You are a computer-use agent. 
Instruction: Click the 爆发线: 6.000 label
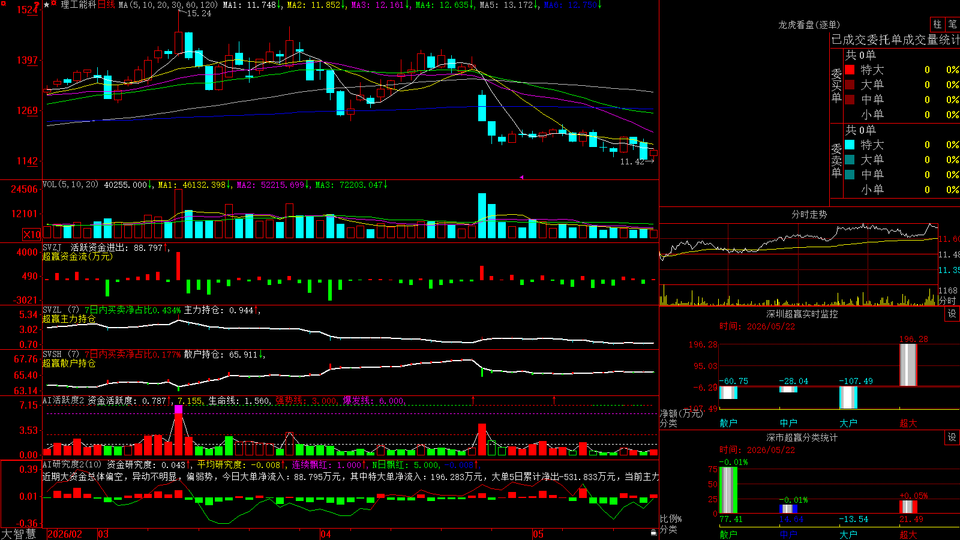[373, 401]
